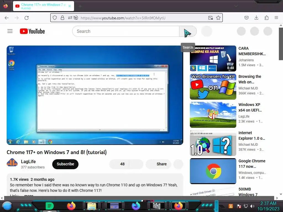The width and height of the screenshot is (283, 212).
Task: Open the 'CARA MEMBERSIHK...' video thumbnail
Action: click(x=213, y=59)
